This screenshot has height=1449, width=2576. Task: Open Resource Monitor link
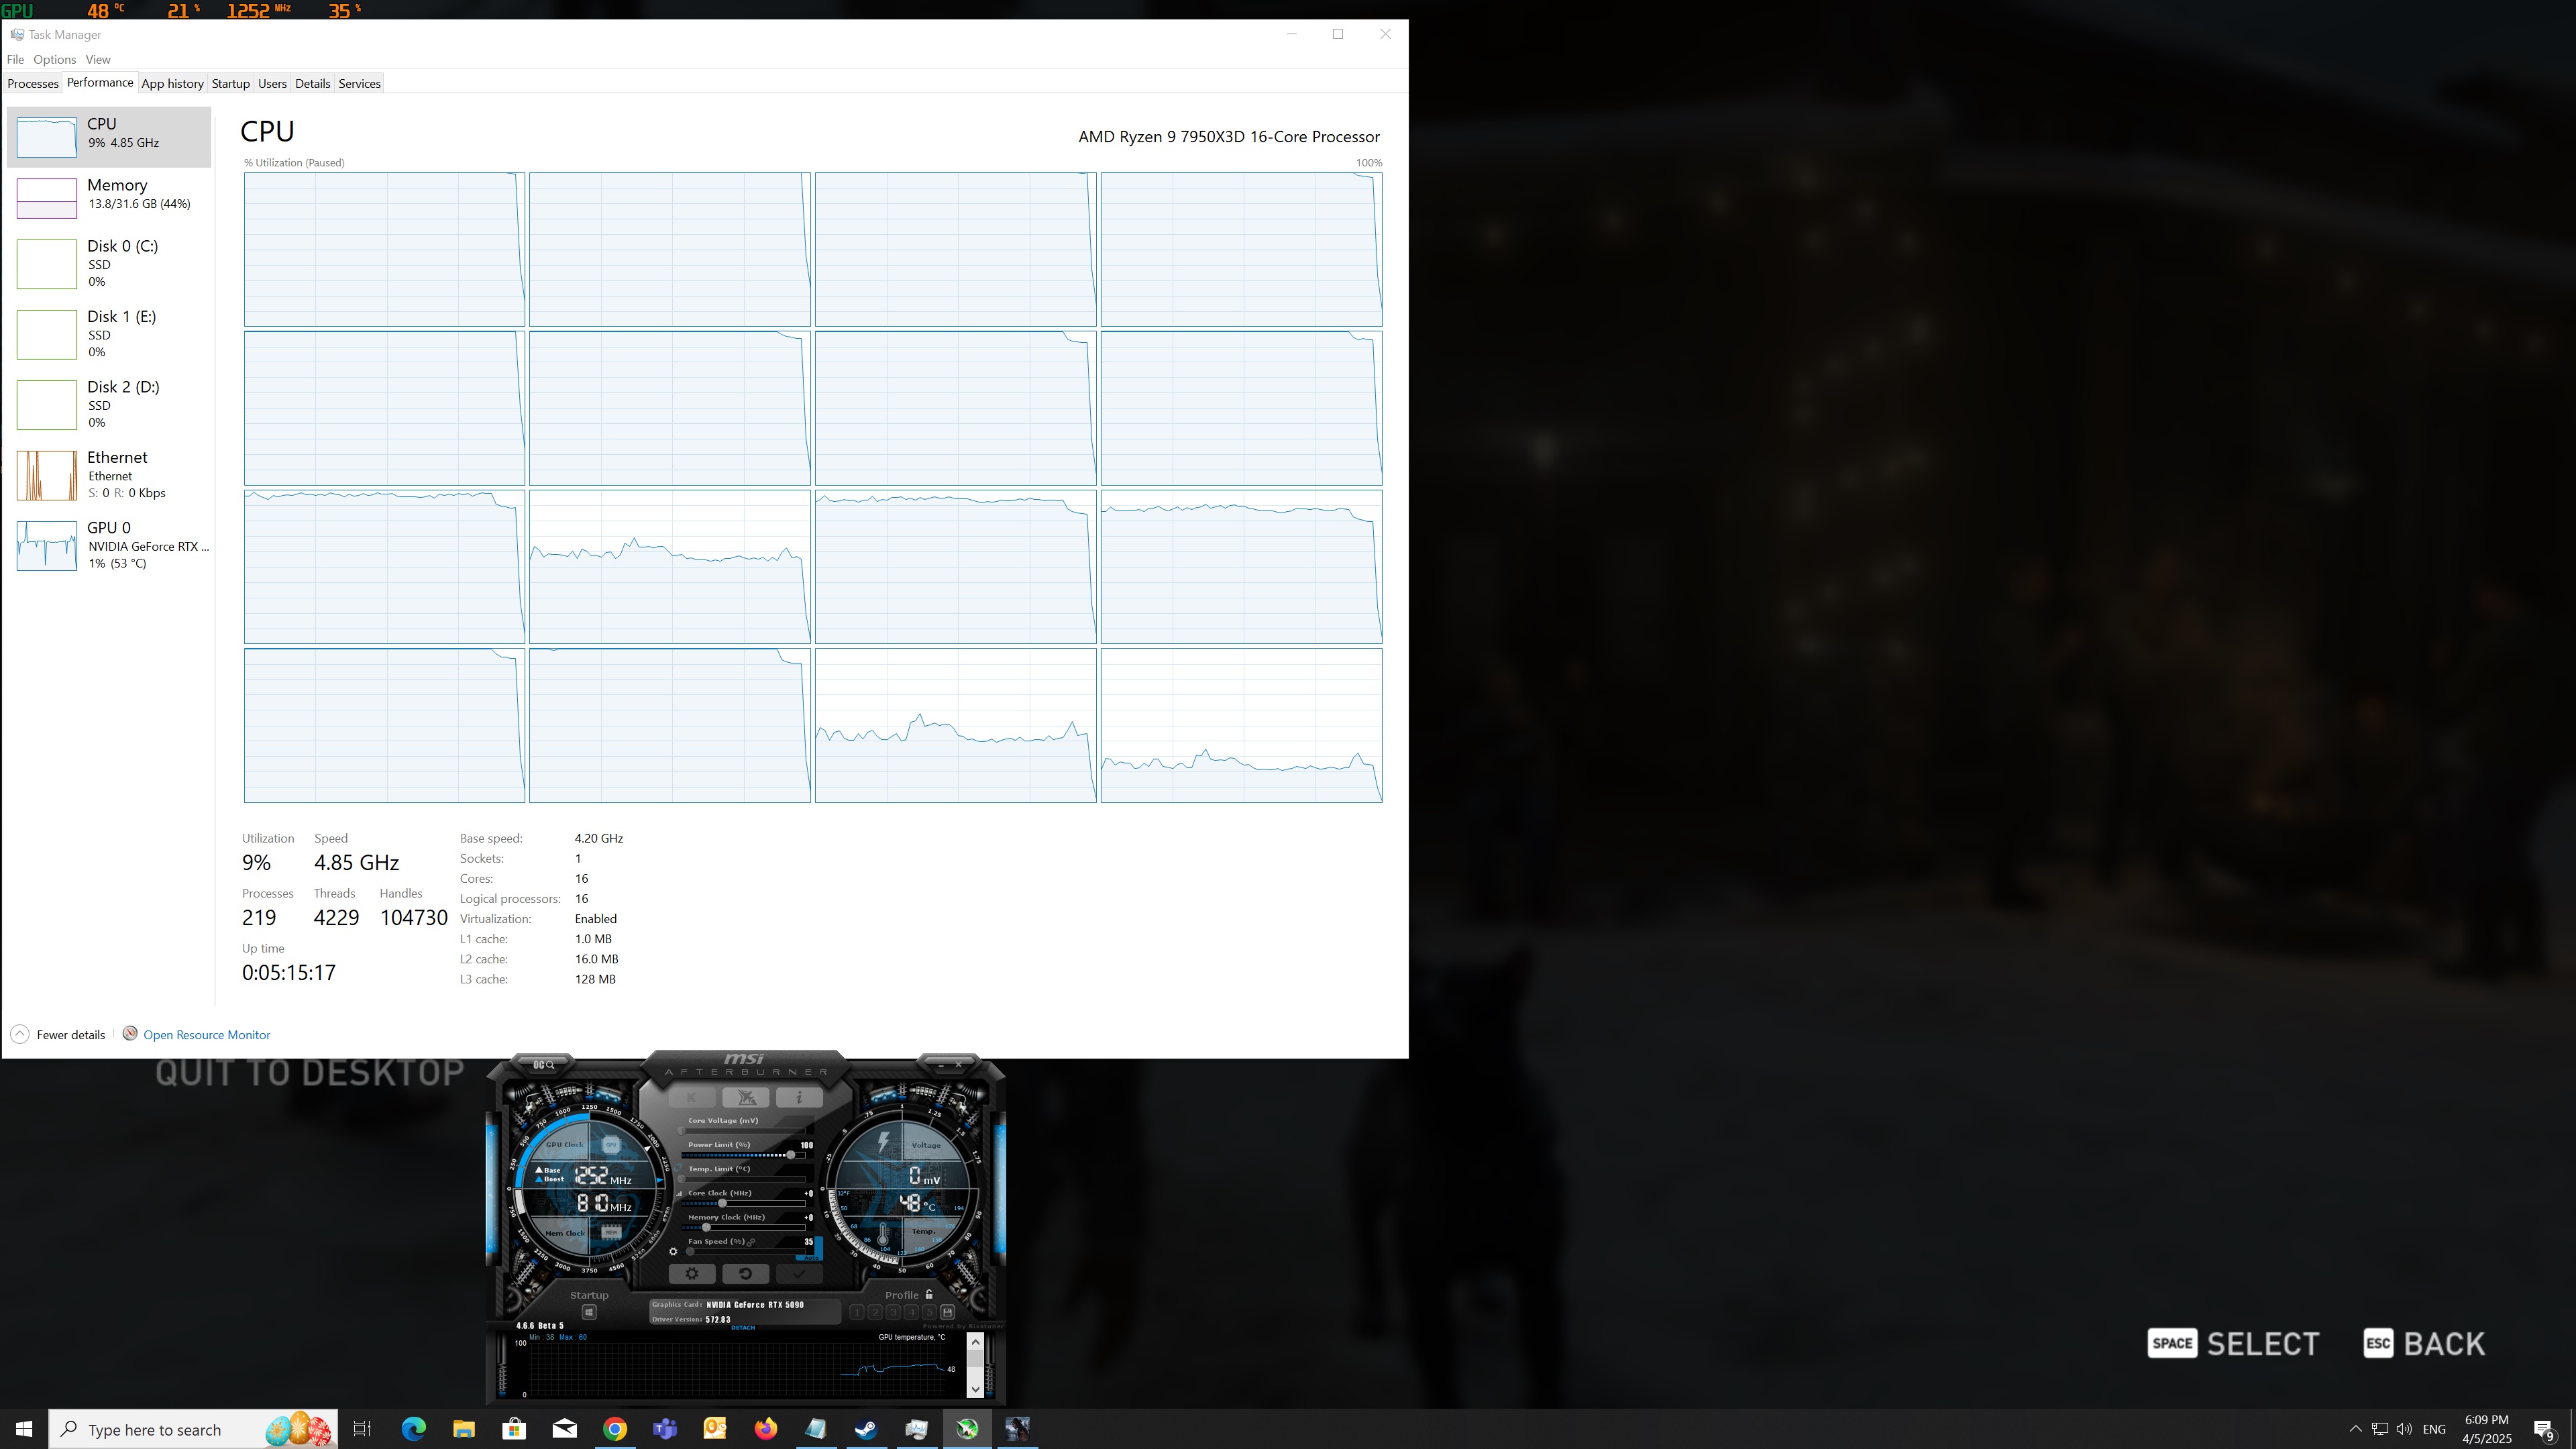coord(206,1034)
